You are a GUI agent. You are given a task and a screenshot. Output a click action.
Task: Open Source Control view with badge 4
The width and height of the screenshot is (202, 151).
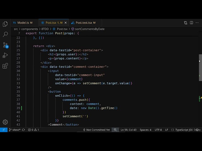coord(5,45)
